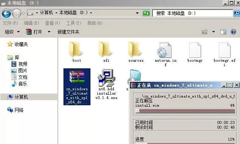Click the green Refresh button
Viewport: 240px width, 144px height.
tap(146, 13)
